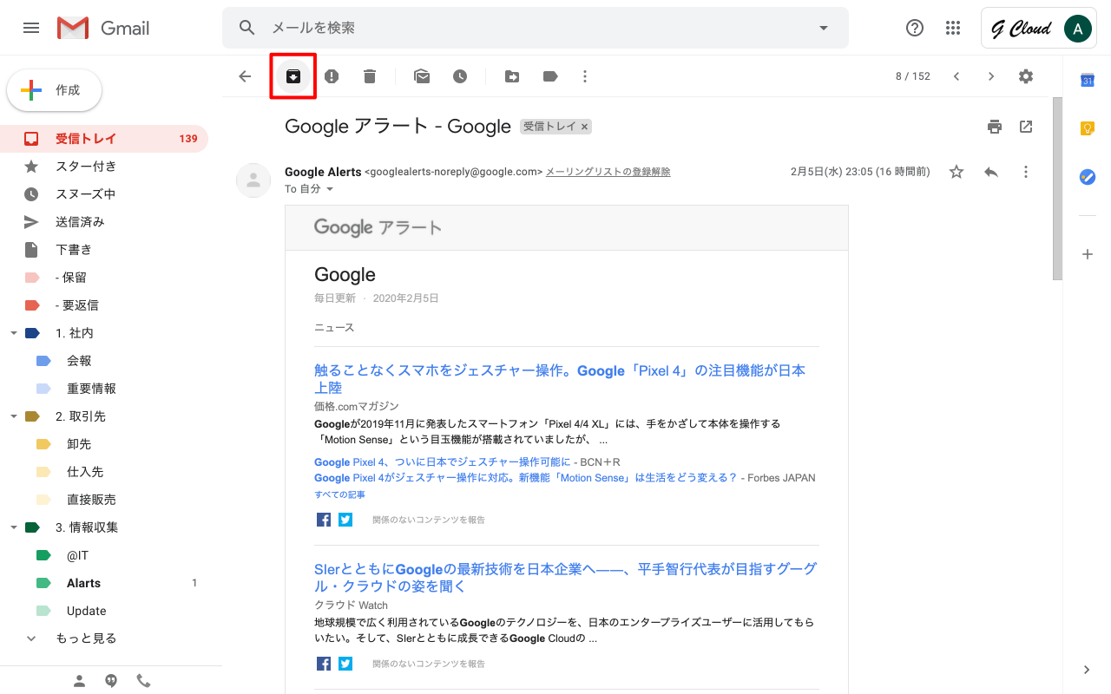Star the Google Alerts message
This screenshot has height=694, width=1111.
957,172
